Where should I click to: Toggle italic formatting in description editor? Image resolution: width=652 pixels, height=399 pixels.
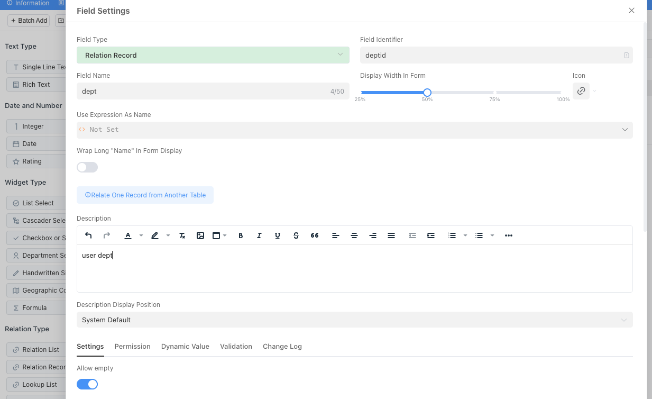click(x=259, y=235)
